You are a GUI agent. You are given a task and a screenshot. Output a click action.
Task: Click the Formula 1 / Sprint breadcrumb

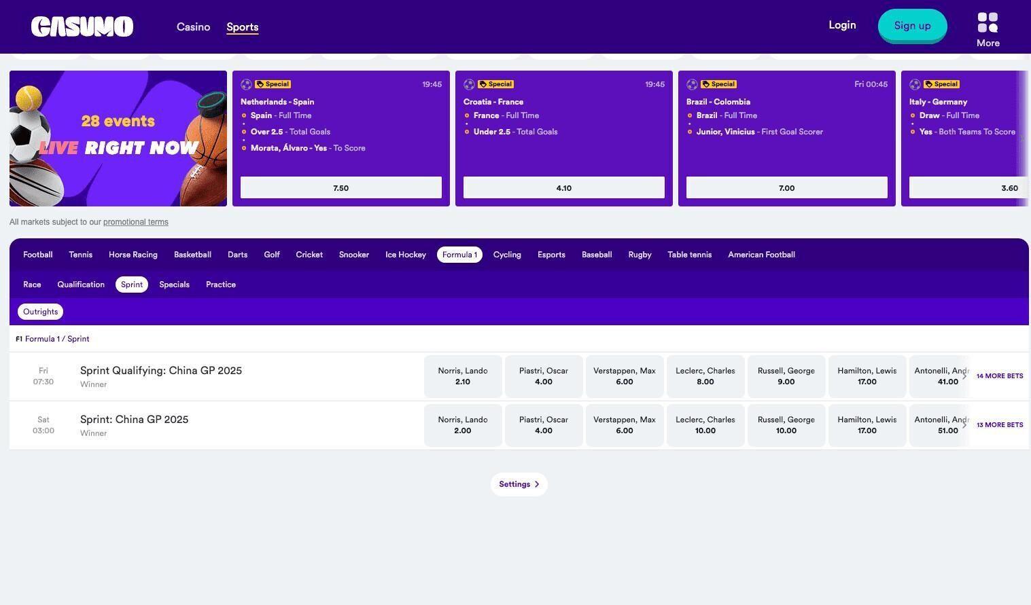[x=57, y=339]
